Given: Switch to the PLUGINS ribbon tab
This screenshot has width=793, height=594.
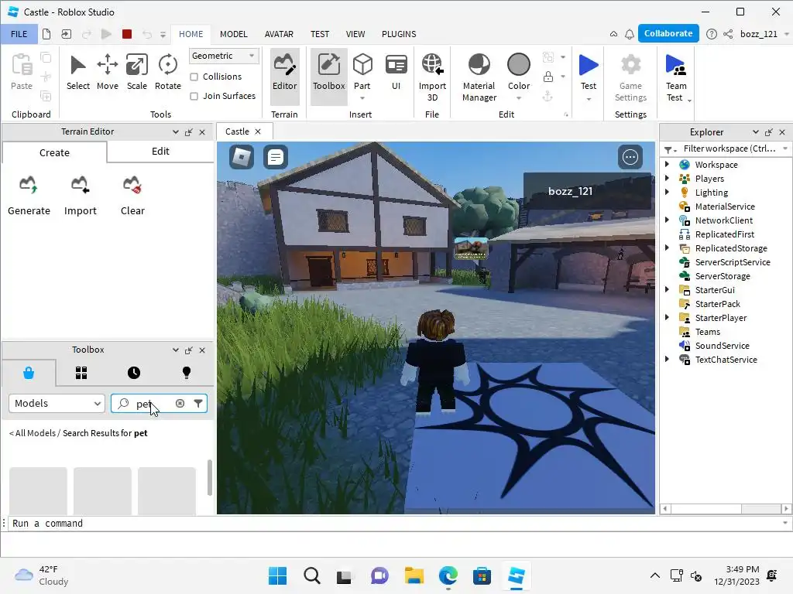Looking at the screenshot, I should 399,34.
